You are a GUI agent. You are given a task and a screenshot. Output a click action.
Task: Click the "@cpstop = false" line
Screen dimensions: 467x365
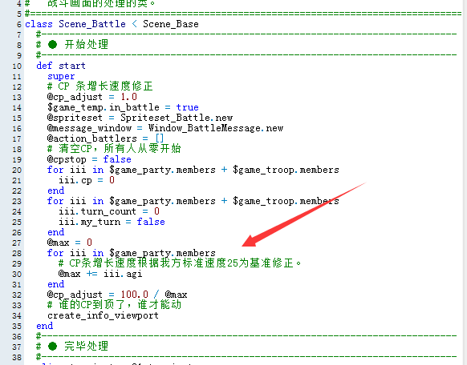click(x=89, y=159)
